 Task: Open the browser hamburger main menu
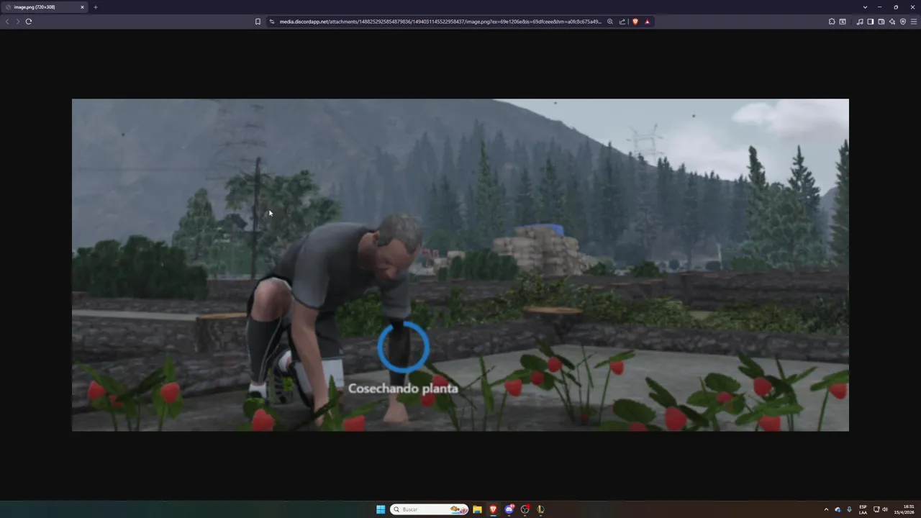point(914,22)
